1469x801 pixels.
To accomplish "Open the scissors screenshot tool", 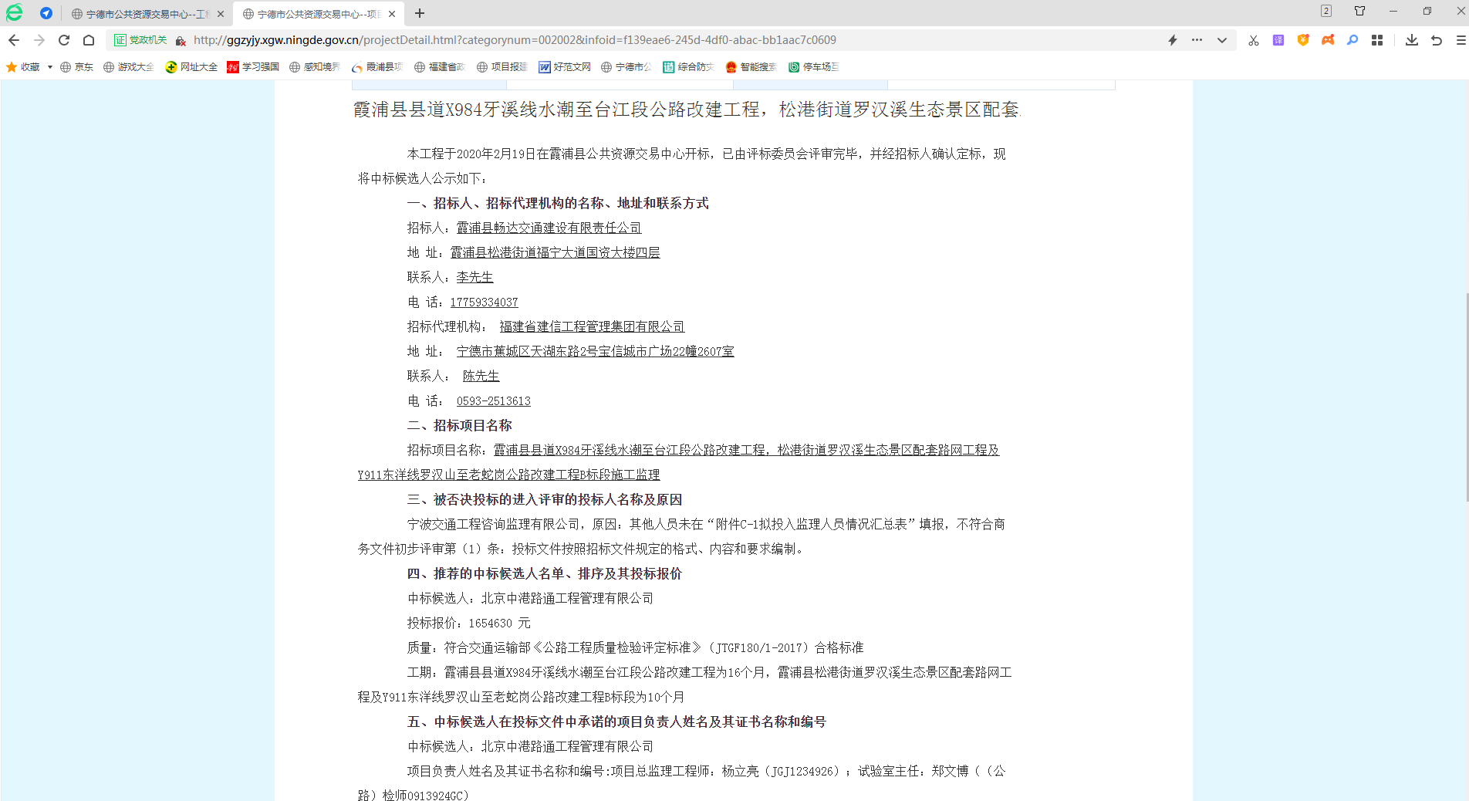I will pos(1254,40).
